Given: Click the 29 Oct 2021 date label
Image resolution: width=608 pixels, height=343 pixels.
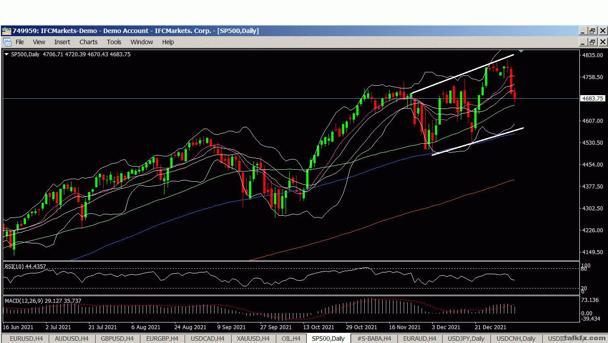Looking at the screenshot, I should pos(361,327).
